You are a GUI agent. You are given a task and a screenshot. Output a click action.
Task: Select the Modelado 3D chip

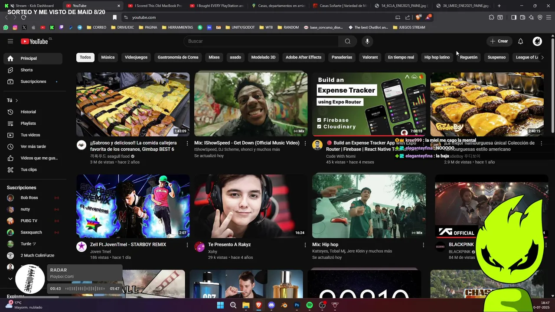[263, 57]
